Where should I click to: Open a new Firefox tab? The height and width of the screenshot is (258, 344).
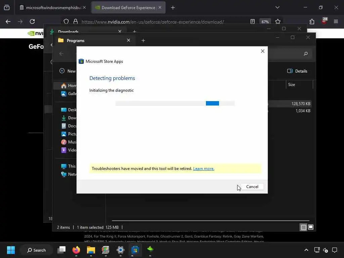[173, 8]
